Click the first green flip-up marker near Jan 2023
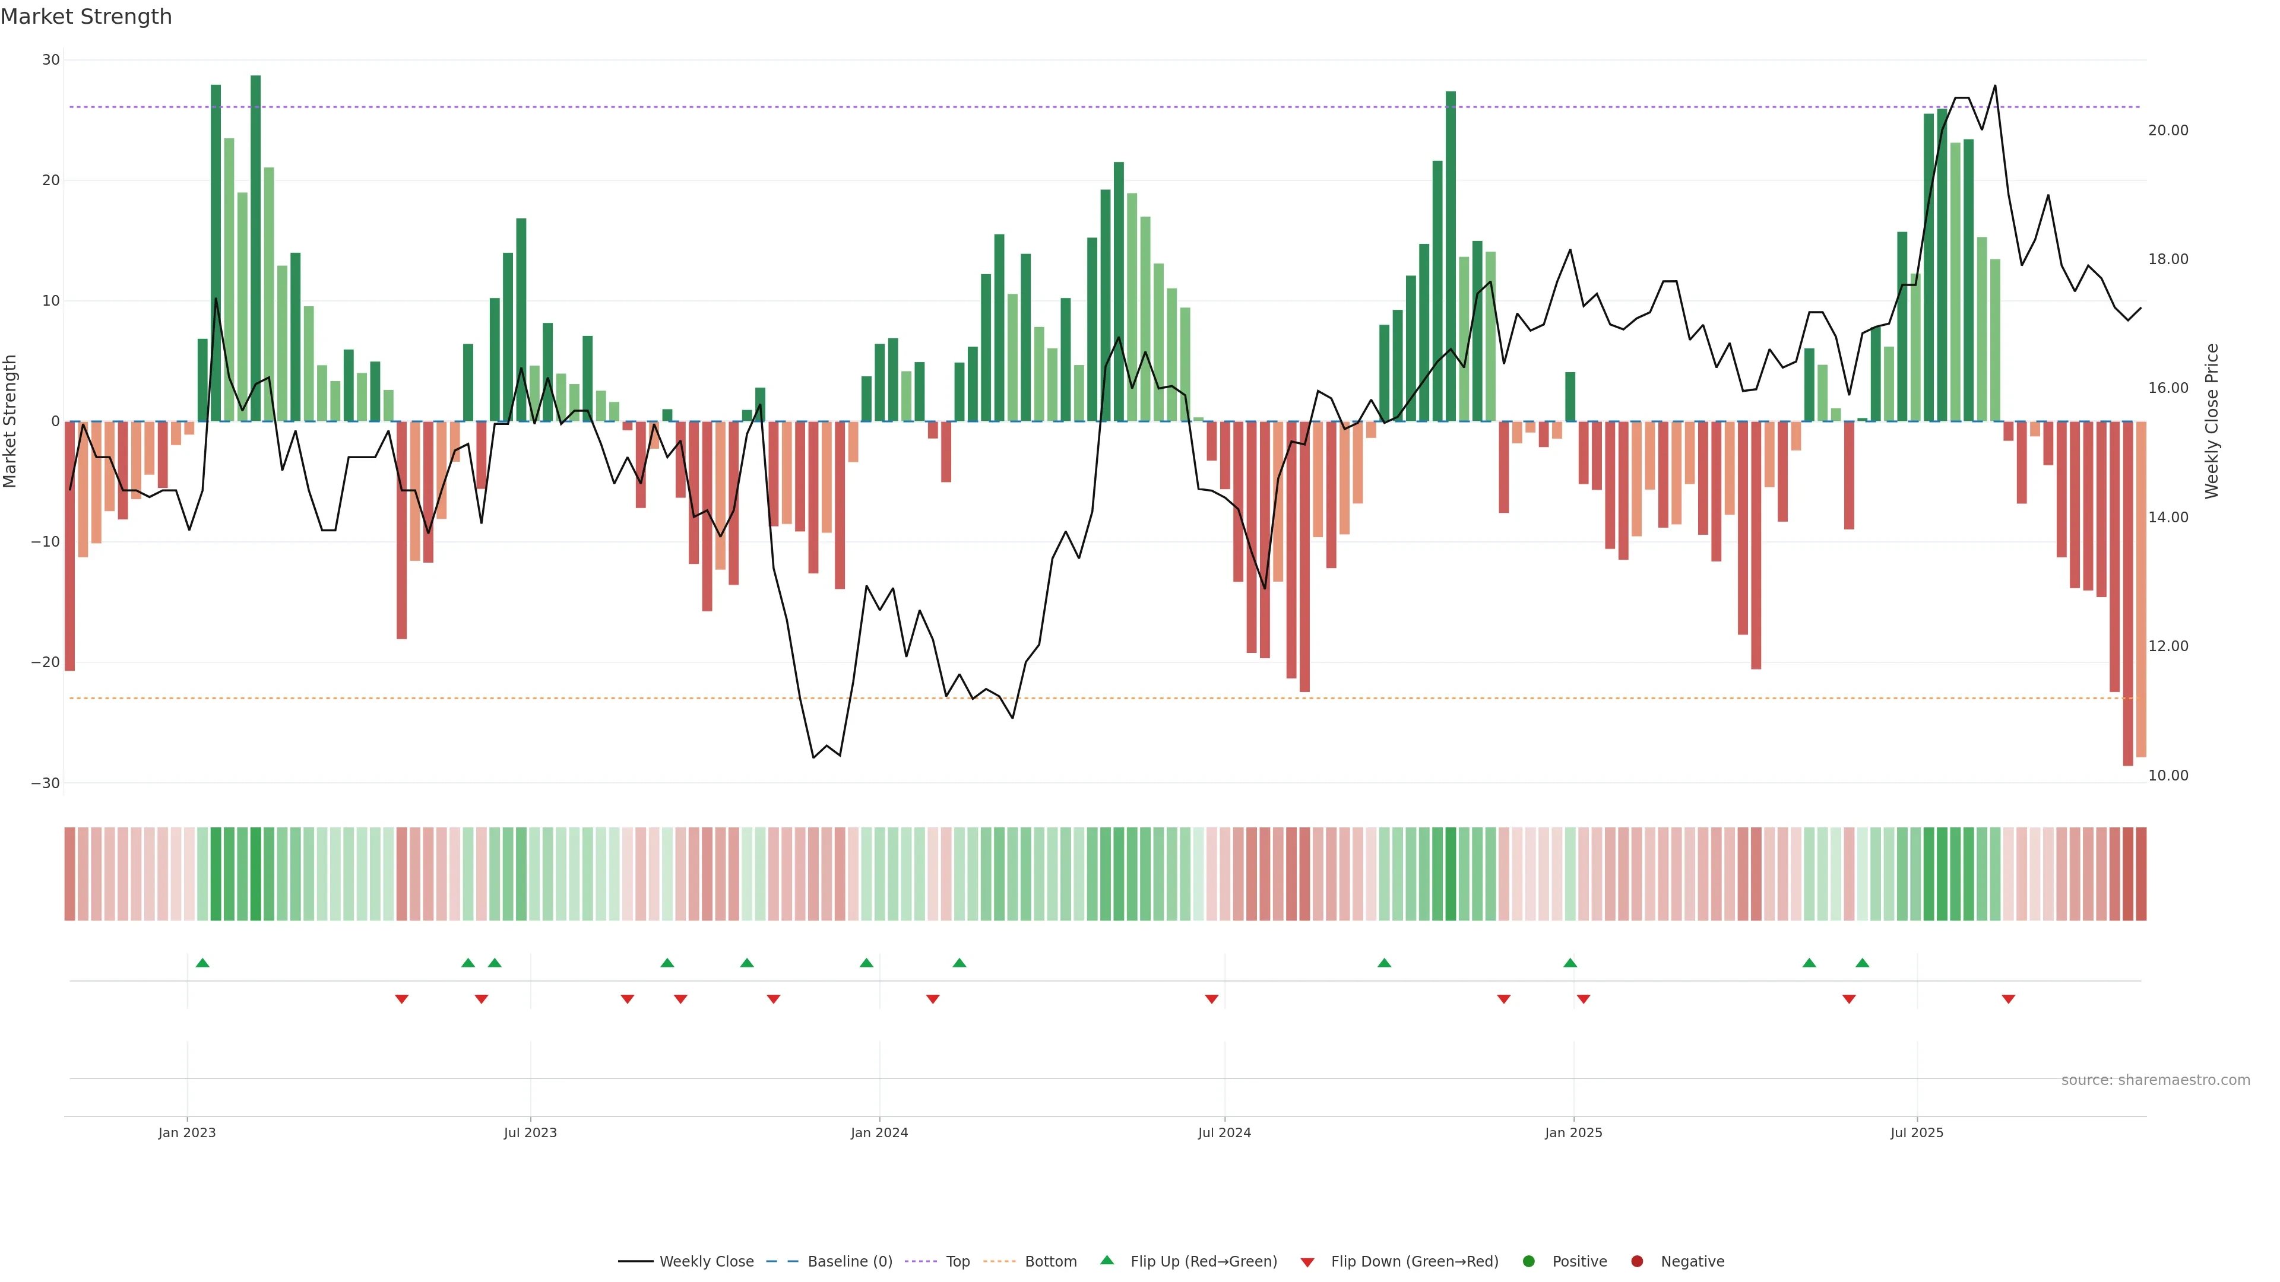Image resolution: width=2280 pixels, height=1282 pixels. (x=202, y=963)
